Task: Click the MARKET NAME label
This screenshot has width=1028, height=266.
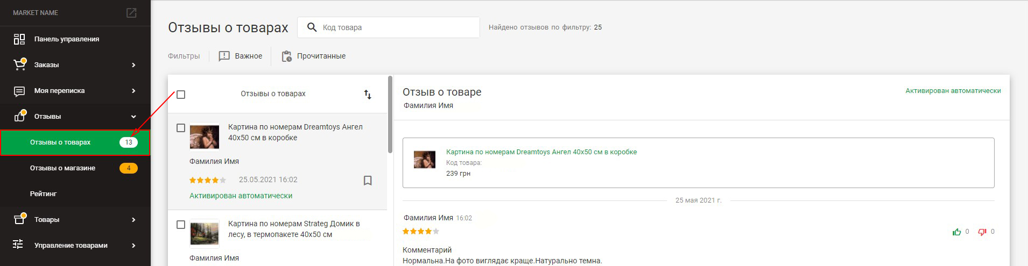Action: (36, 13)
